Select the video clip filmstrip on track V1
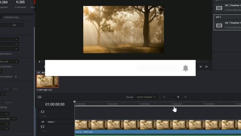 pyautogui.click(x=158, y=125)
